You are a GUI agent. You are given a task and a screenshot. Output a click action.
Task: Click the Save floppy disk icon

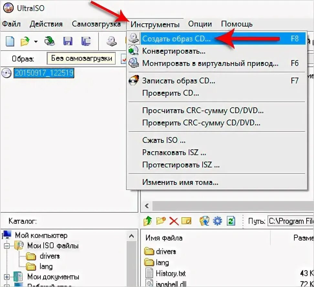point(68,41)
